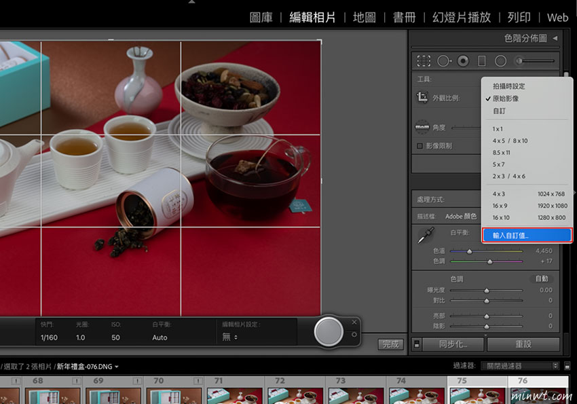Choose 自訂 from aspect menu
This screenshot has height=404, width=577.
527,111
